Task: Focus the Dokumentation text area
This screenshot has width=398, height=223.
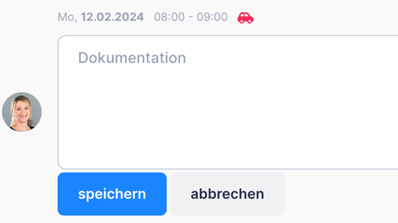Action: tap(228, 102)
